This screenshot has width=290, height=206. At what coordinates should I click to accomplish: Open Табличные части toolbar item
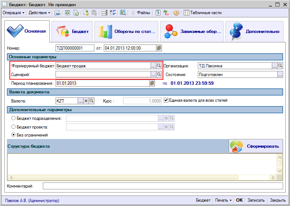click(203, 13)
